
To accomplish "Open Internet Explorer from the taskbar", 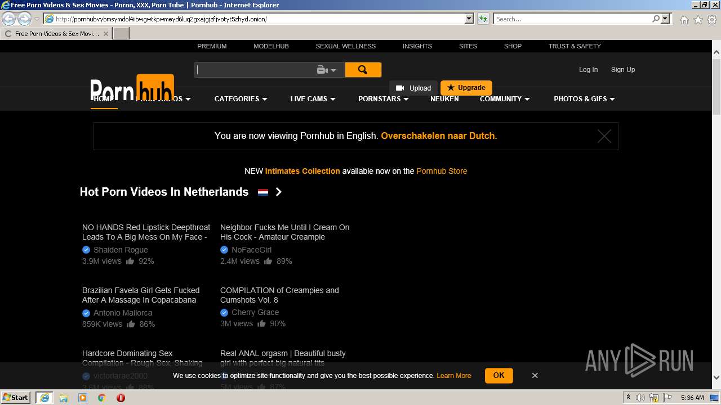I will click(44, 398).
